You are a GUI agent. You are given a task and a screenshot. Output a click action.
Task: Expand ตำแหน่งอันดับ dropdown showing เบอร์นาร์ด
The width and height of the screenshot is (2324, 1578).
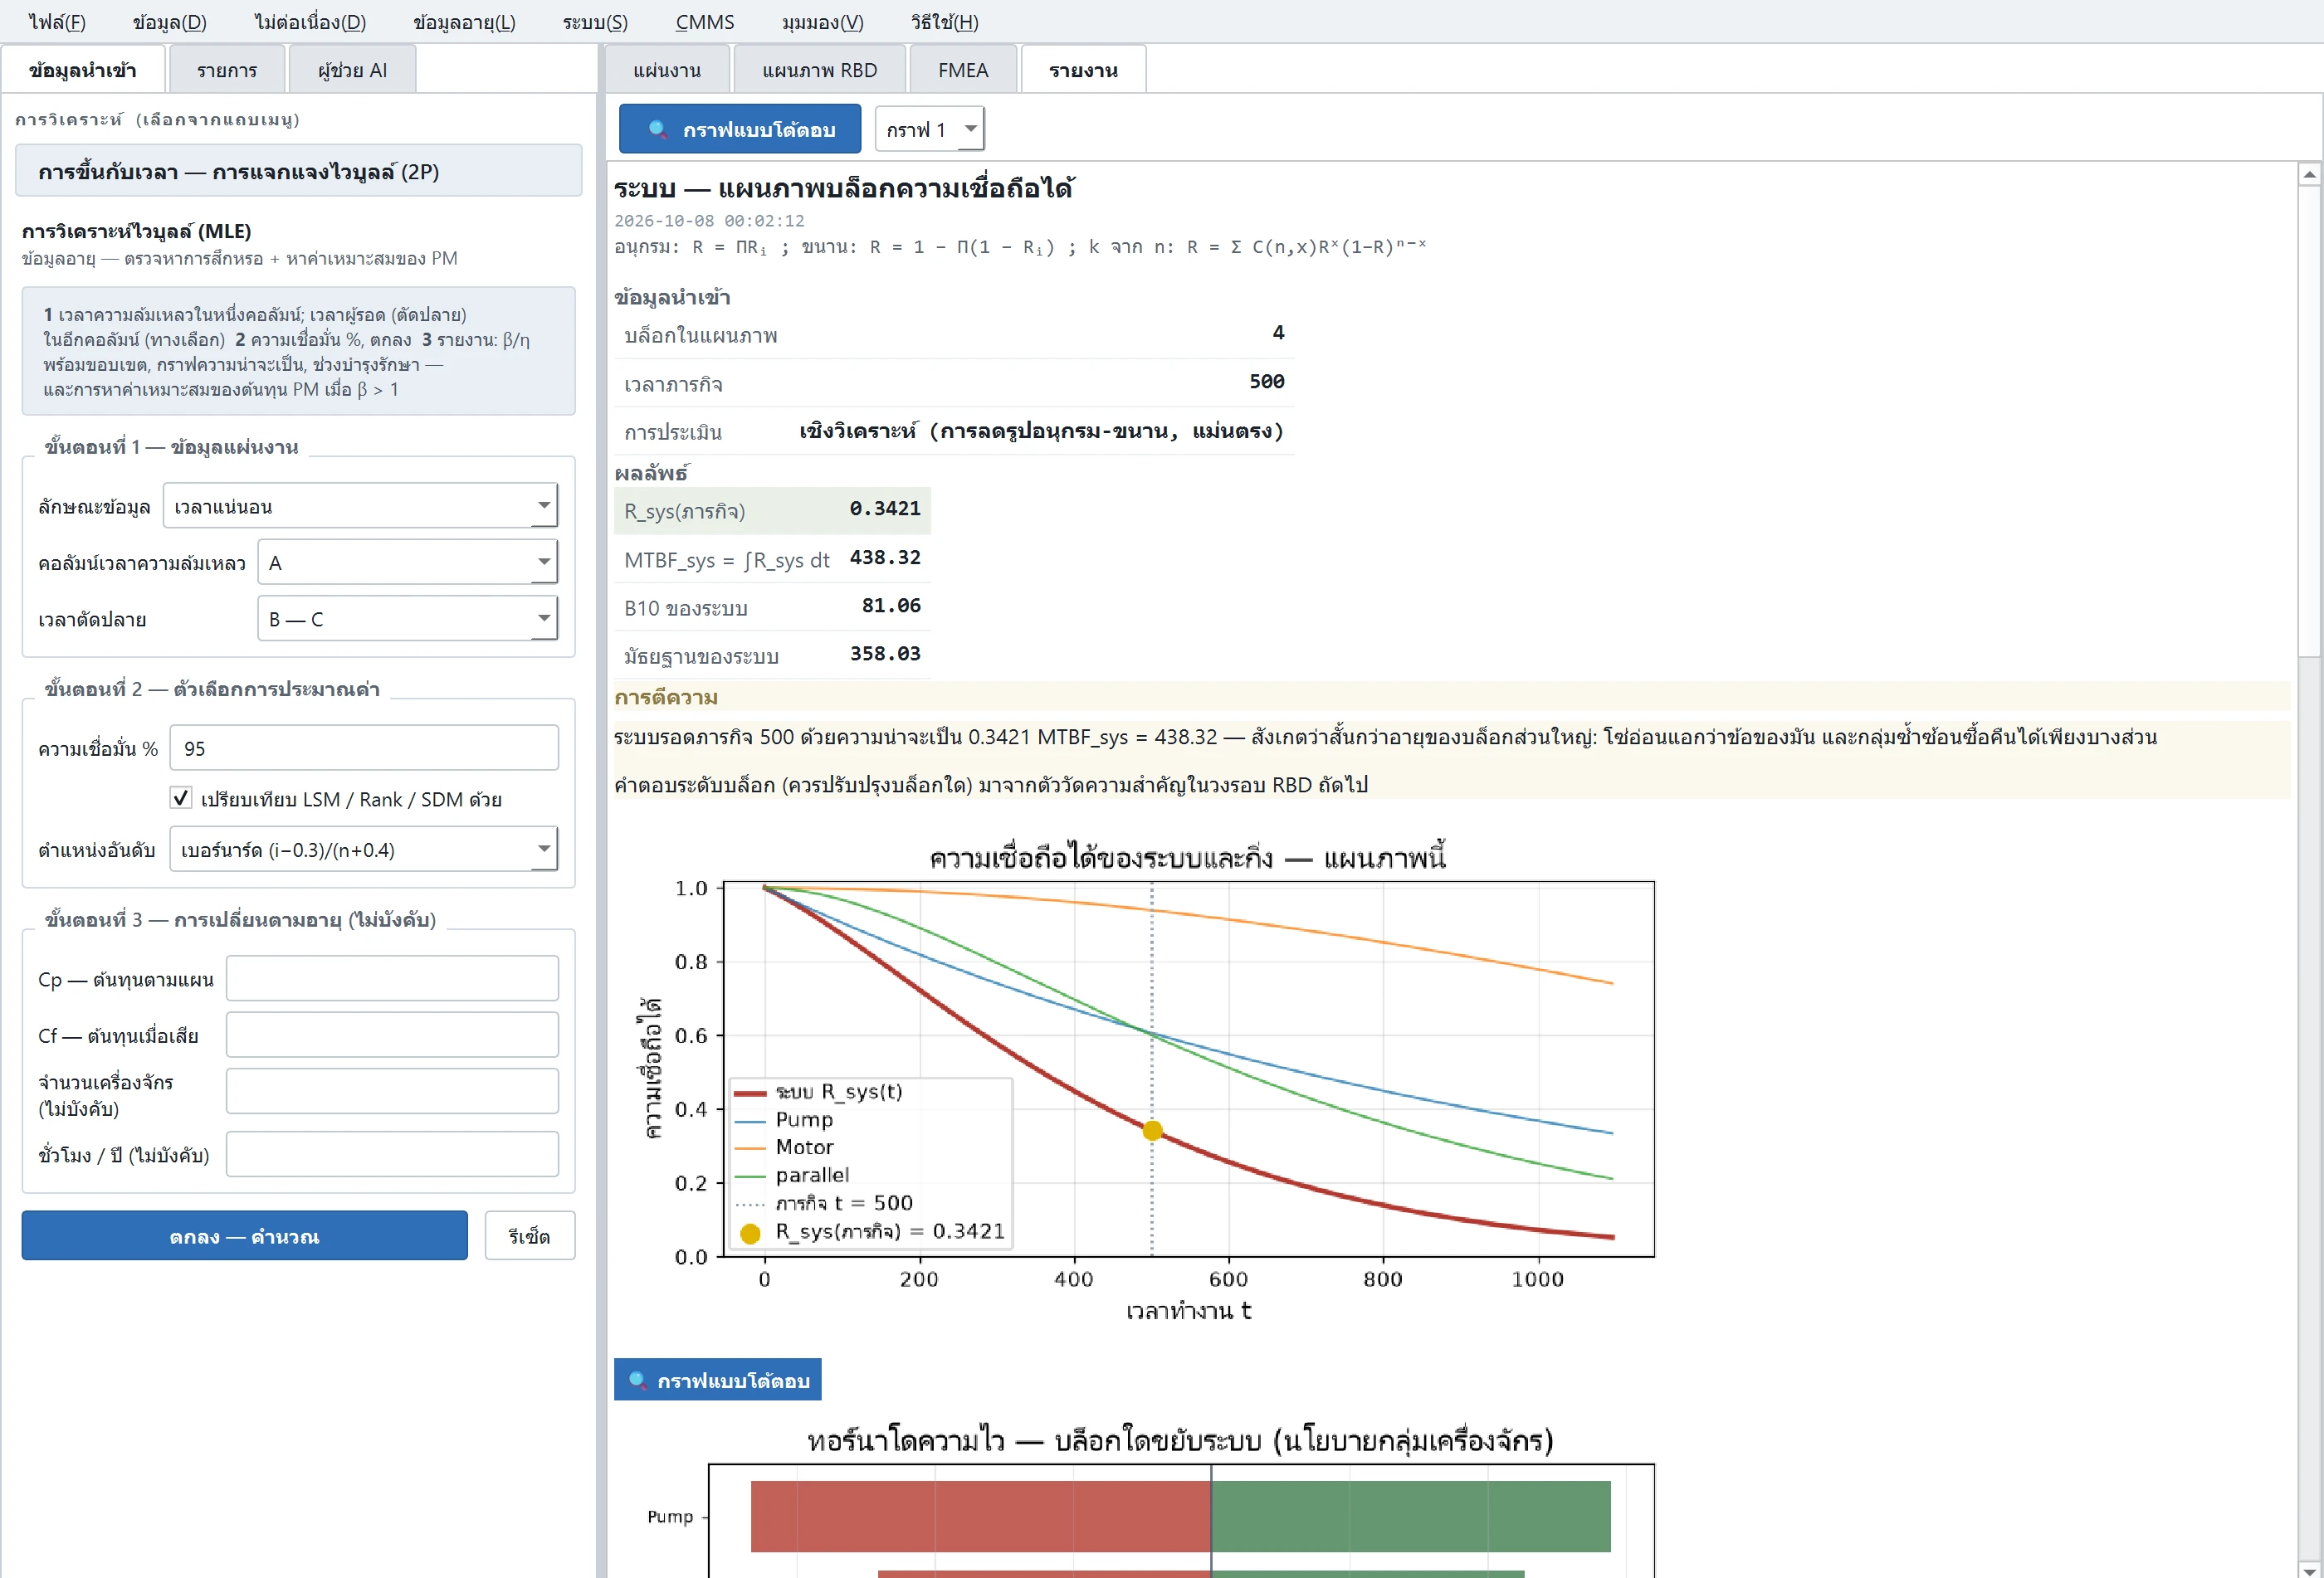364,849
